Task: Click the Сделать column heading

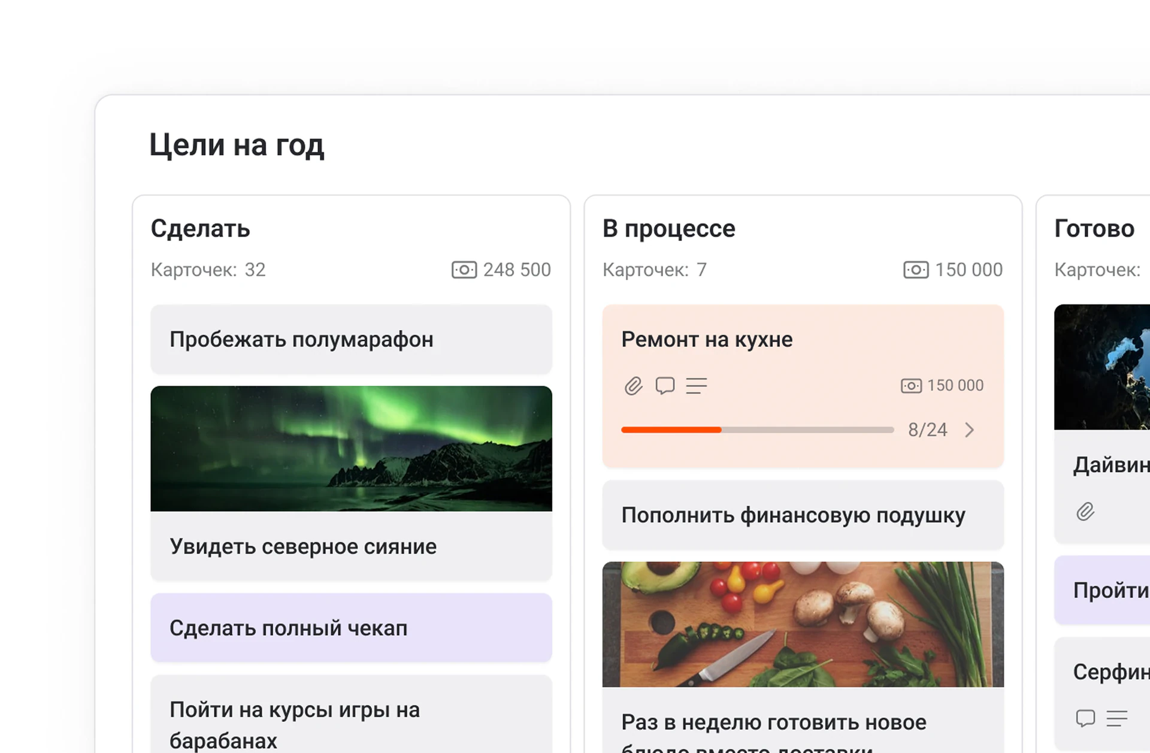Action: 201,229
